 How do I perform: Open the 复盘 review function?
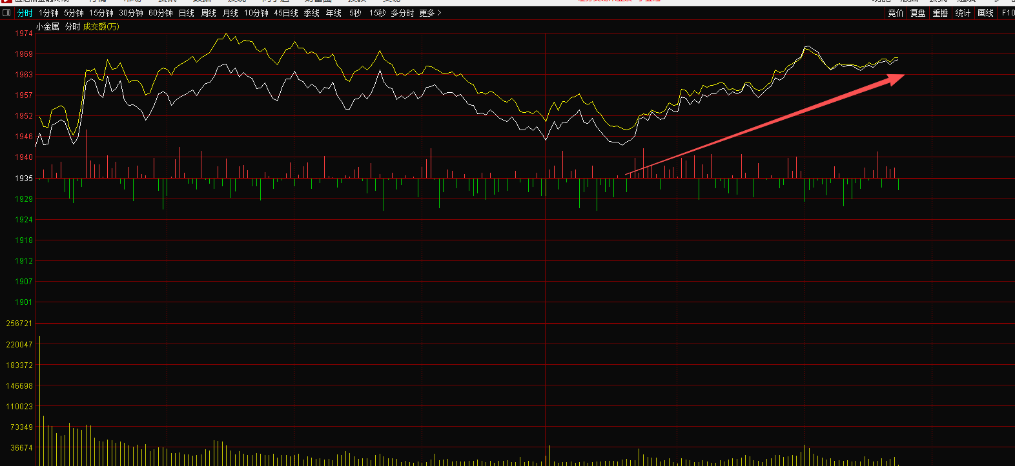(x=918, y=13)
